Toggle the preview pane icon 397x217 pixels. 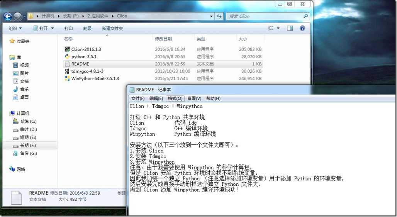[290, 28]
